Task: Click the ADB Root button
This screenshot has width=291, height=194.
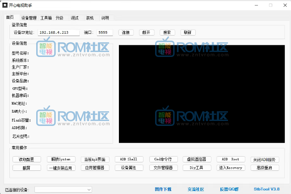Action: (231, 159)
